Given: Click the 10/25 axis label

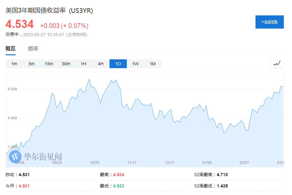Looking at the screenshot, I should 95,163.
